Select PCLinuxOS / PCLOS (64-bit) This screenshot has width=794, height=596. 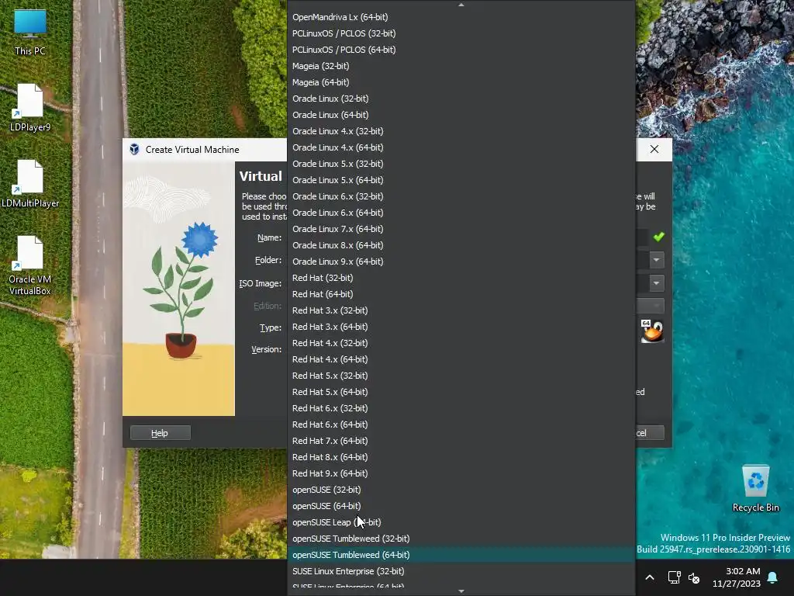(461, 49)
